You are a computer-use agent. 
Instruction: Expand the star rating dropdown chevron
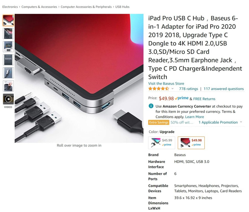click(x=172, y=89)
